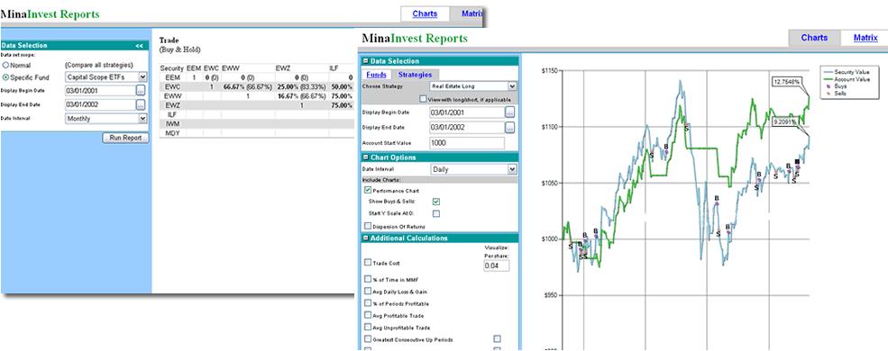Screen dimensions: 888x351
Task: Click the 12.7648% chart label
Action: coord(786,81)
